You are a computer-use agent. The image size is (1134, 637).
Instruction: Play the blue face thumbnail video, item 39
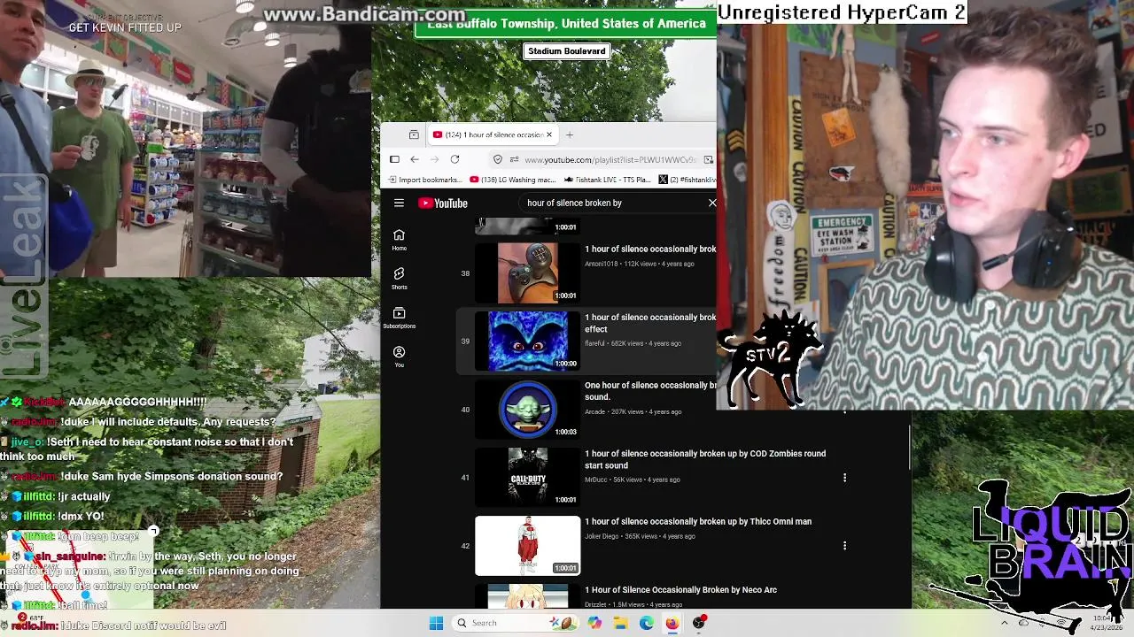coord(527,341)
